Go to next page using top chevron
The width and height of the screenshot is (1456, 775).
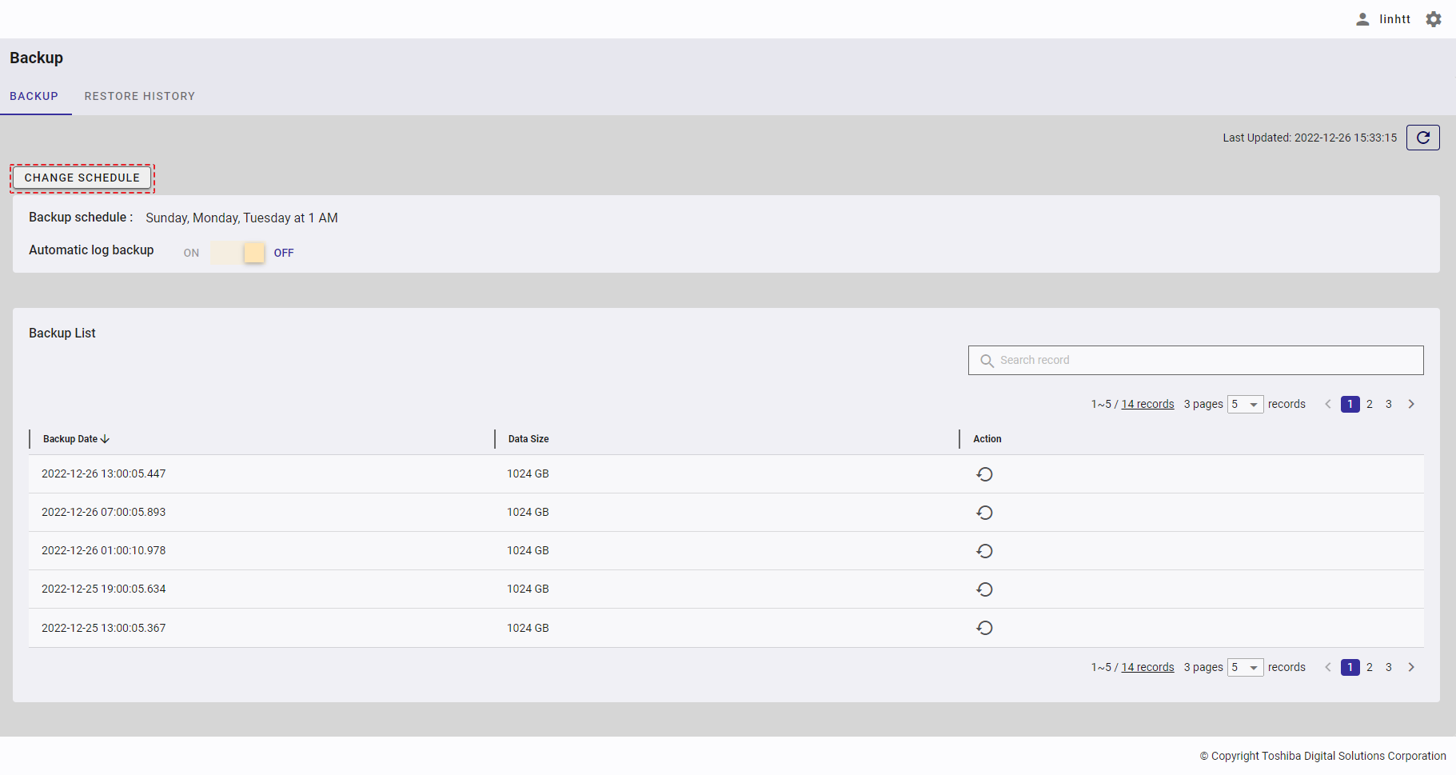coord(1411,405)
